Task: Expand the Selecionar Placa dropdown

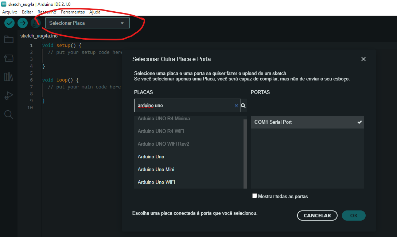Action: coord(87,23)
